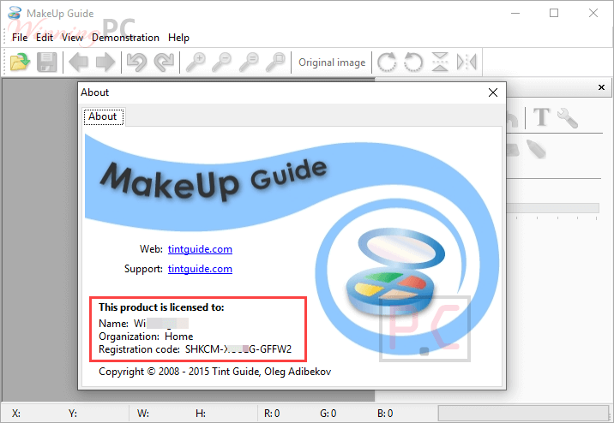Open the View menu

[x=72, y=38]
